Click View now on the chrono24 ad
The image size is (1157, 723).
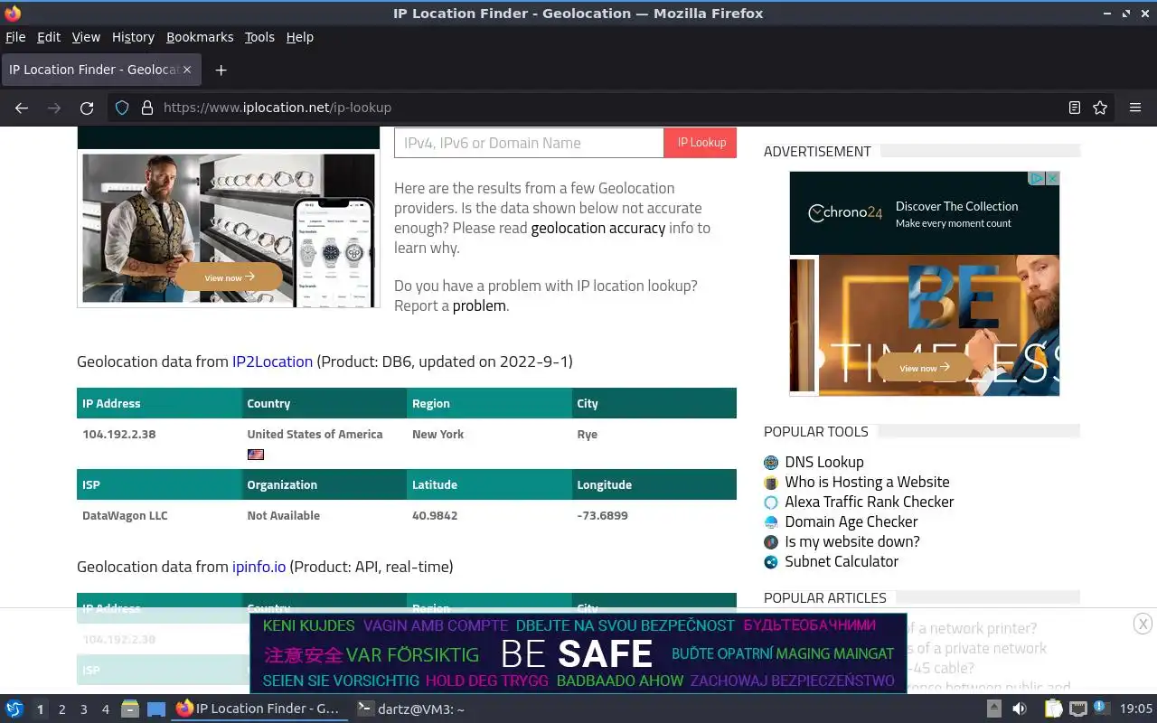(x=925, y=368)
